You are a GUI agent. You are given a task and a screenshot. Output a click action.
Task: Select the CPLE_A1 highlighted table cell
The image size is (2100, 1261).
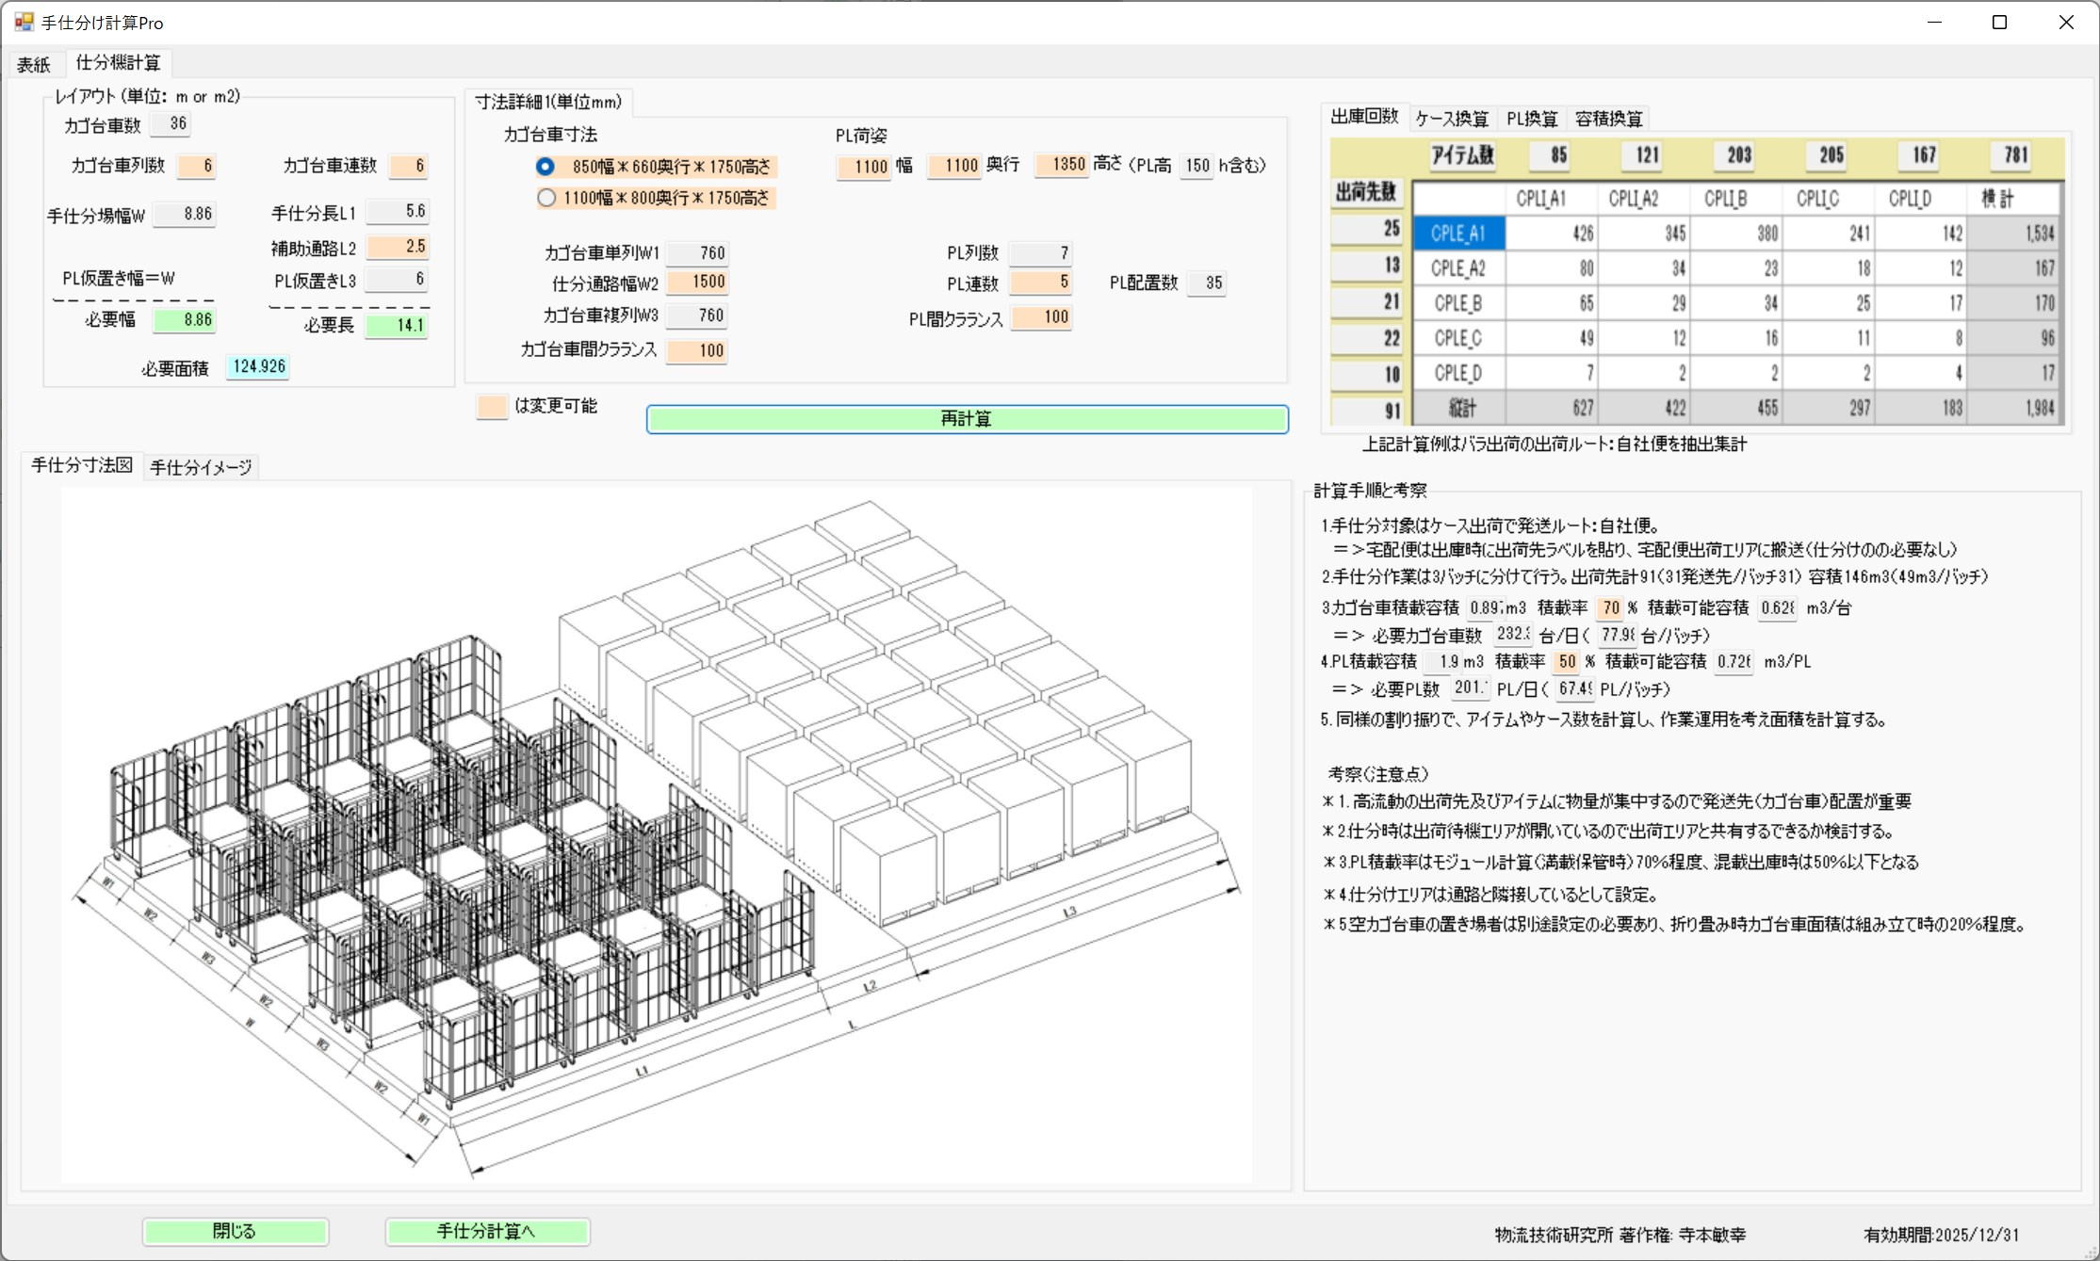coord(1457,234)
